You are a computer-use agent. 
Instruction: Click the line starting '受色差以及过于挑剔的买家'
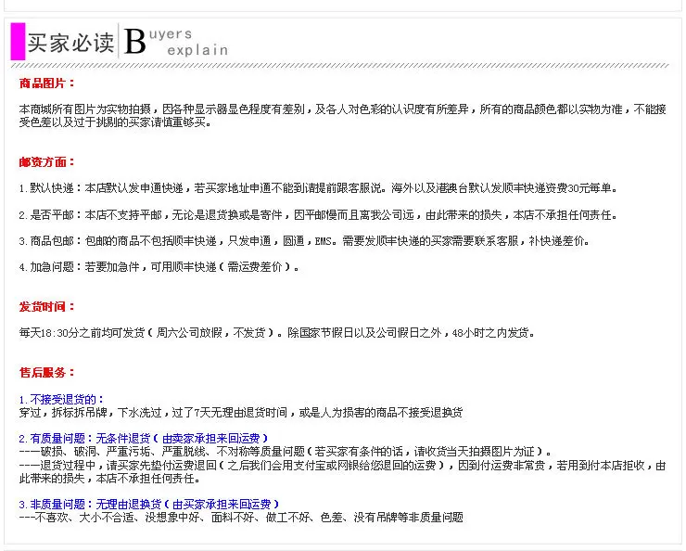116,122
